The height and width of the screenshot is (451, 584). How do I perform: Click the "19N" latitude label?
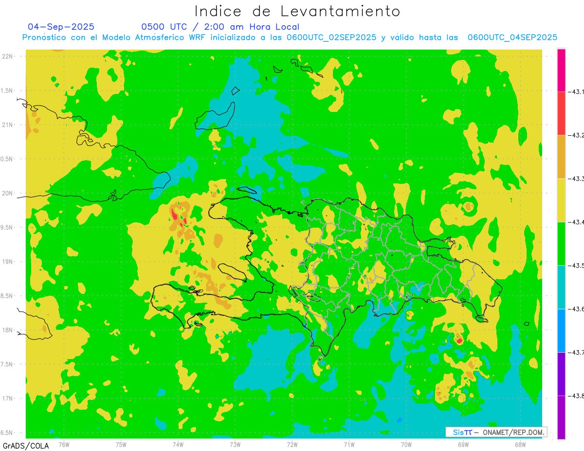pos(8,262)
